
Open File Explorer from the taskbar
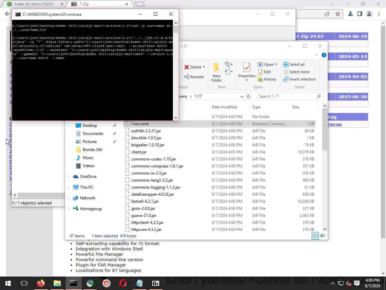pyautogui.click(x=57, y=283)
